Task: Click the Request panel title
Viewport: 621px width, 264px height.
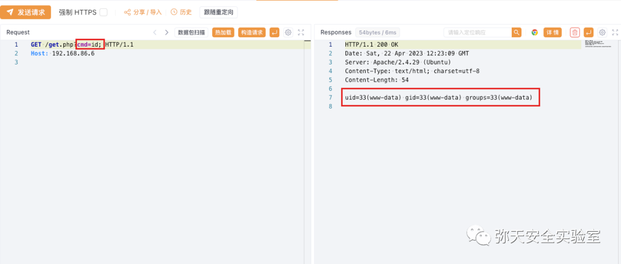Action: 18,33
